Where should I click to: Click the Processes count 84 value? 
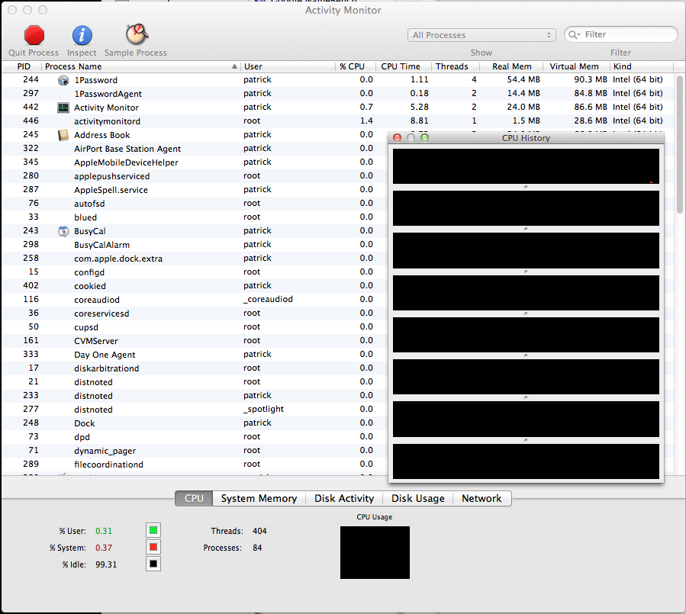(257, 548)
